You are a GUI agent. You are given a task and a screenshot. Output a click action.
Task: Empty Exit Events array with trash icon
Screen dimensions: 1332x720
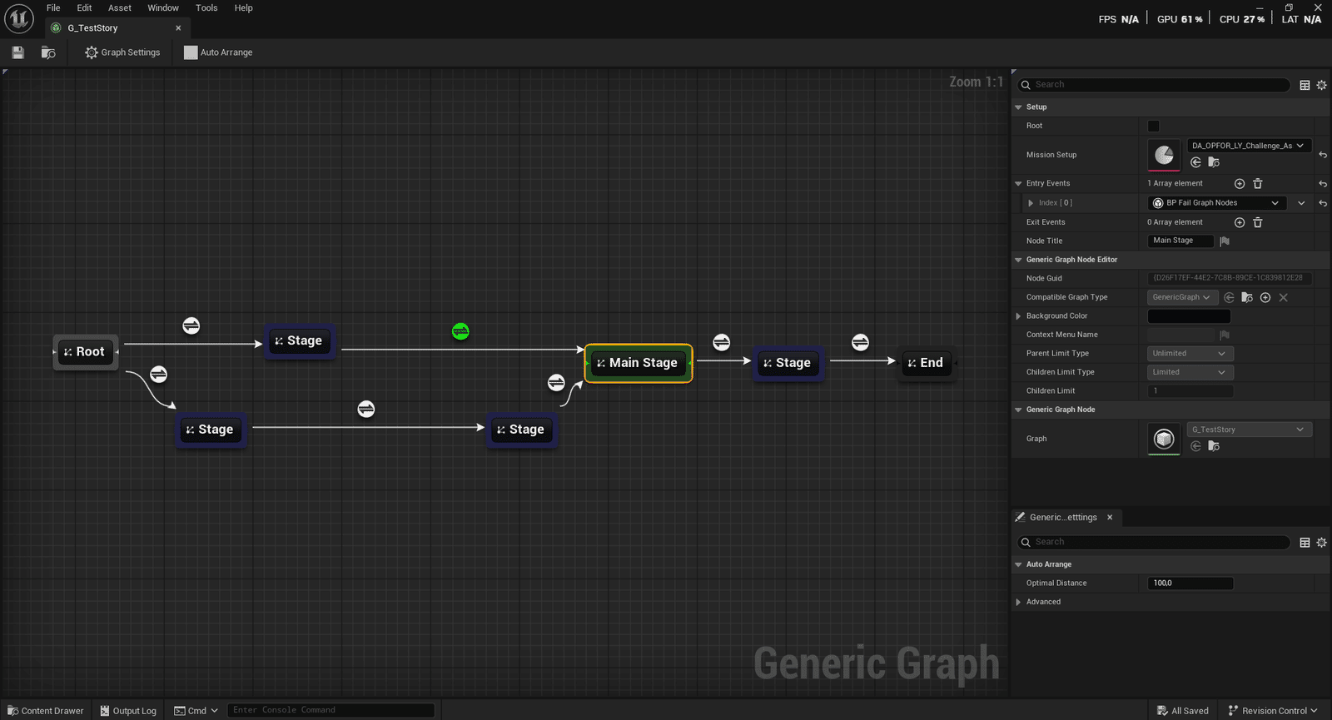click(x=1258, y=222)
